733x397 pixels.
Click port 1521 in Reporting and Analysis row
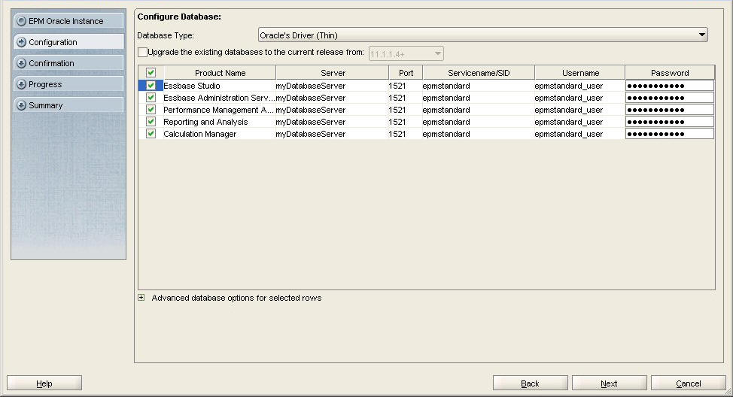click(x=406, y=122)
